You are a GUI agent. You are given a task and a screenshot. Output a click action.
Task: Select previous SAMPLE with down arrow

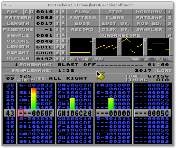tap(63, 35)
